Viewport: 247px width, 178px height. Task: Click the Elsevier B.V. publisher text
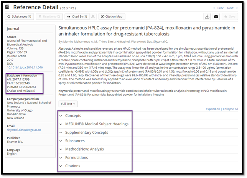(x=15, y=142)
